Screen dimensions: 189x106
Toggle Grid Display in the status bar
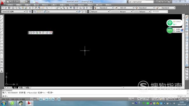(x=35, y=99)
